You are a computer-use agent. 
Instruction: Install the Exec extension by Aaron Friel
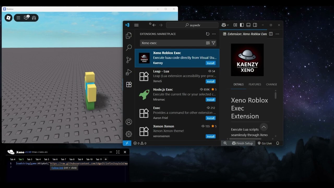click(211, 118)
